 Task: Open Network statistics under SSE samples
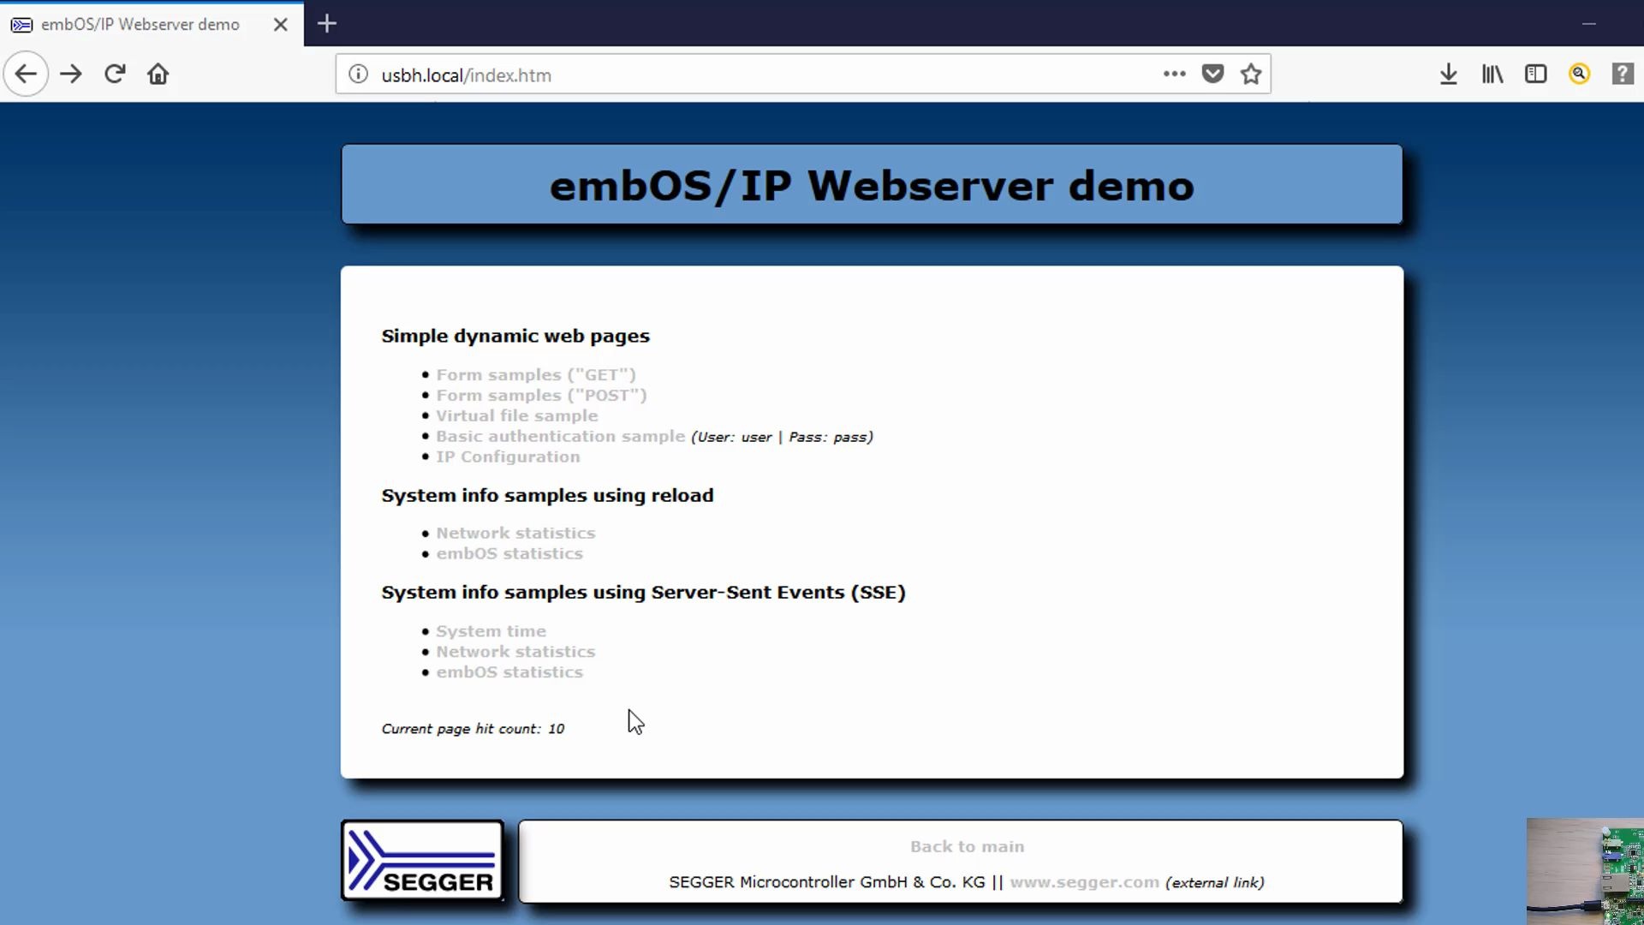coord(515,652)
